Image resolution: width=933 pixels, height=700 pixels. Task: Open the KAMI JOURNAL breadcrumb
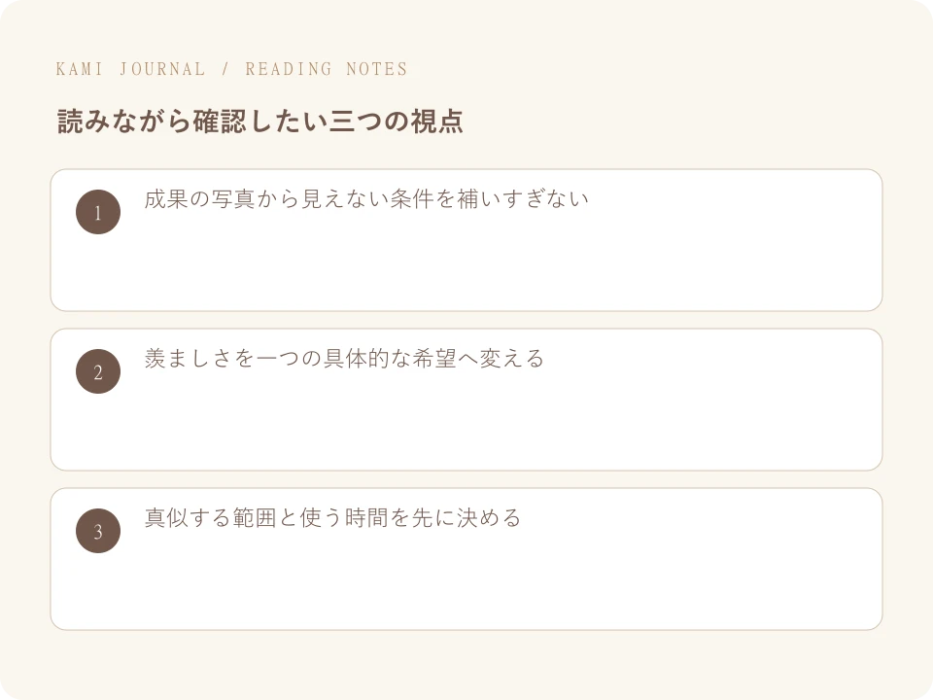pyautogui.click(x=130, y=69)
